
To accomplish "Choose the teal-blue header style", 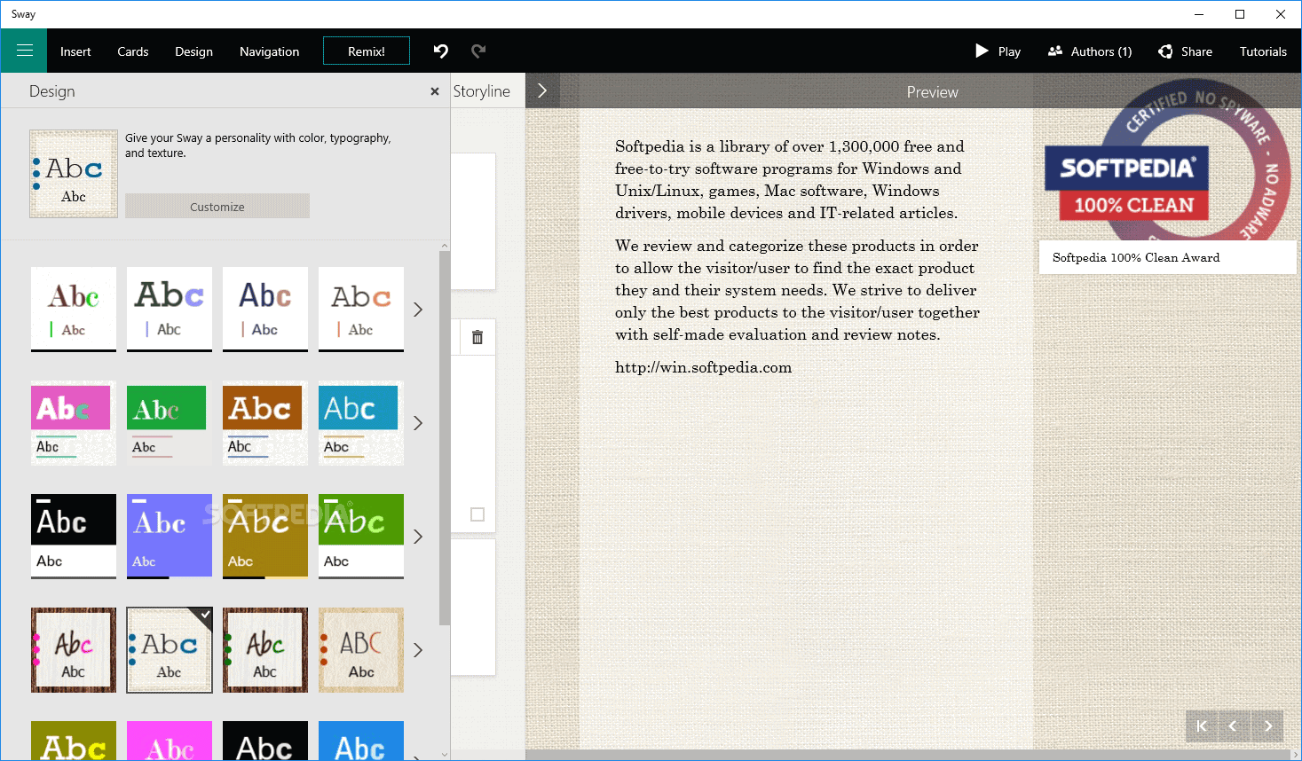I will 361,423.
